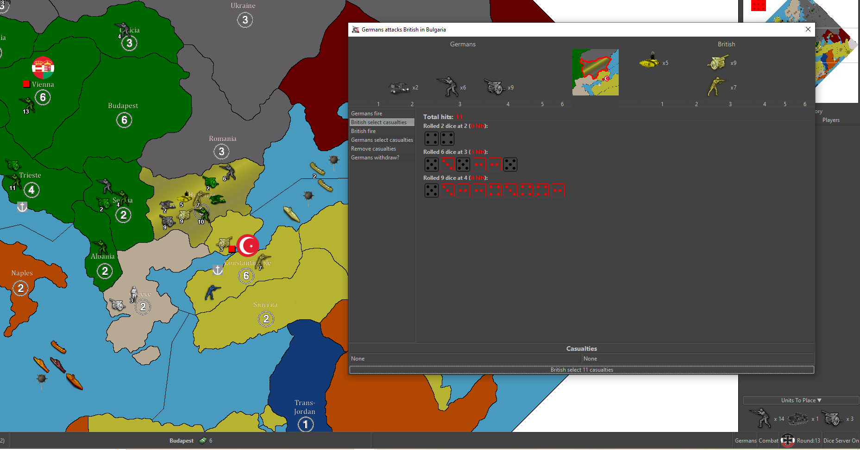Switch to the Players tab
Viewport: 860px width, 450px height.
pyautogui.click(x=831, y=120)
